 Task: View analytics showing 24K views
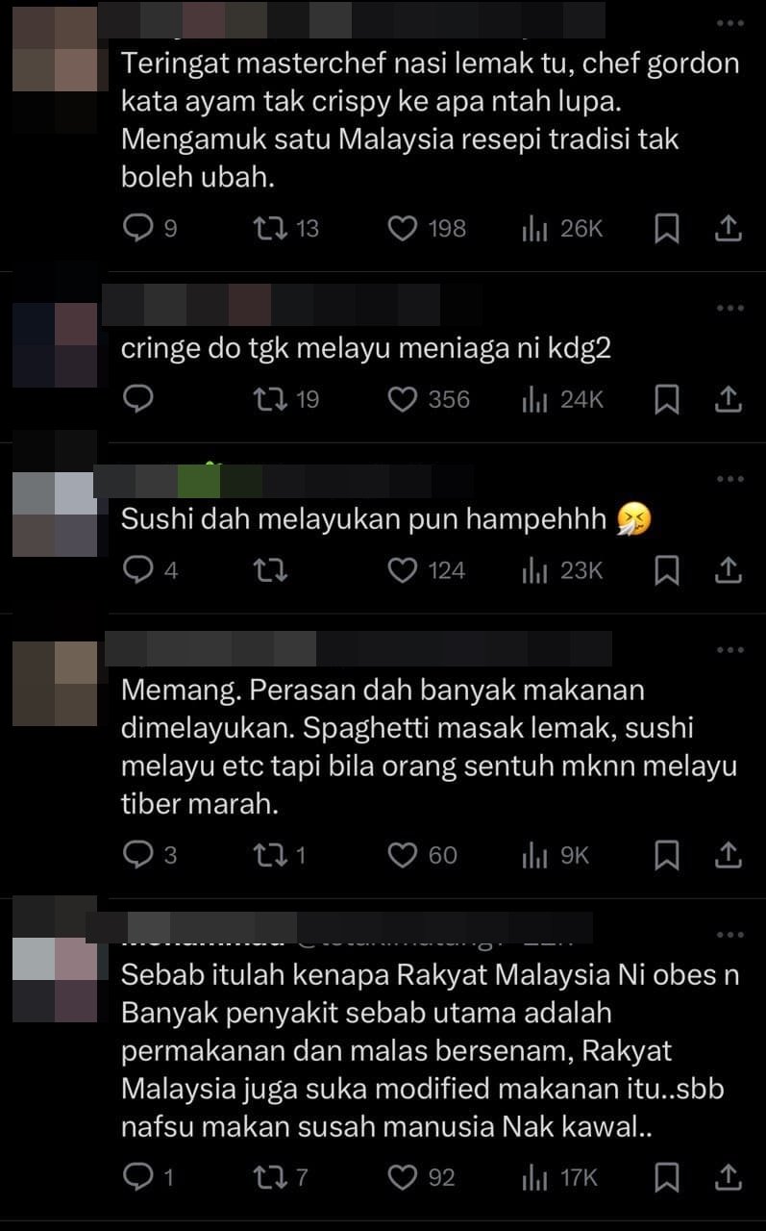(x=562, y=399)
